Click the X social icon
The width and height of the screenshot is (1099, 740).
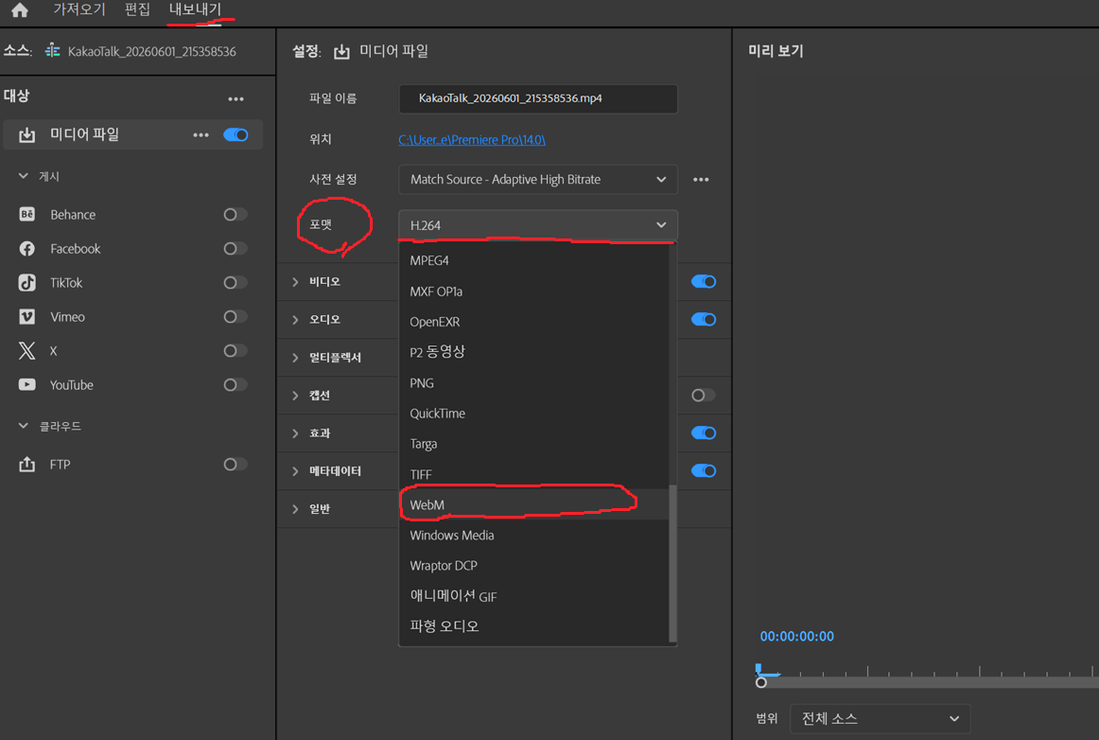(x=26, y=351)
